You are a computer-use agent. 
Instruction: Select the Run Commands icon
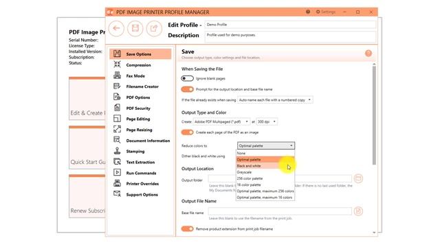click(117, 172)
